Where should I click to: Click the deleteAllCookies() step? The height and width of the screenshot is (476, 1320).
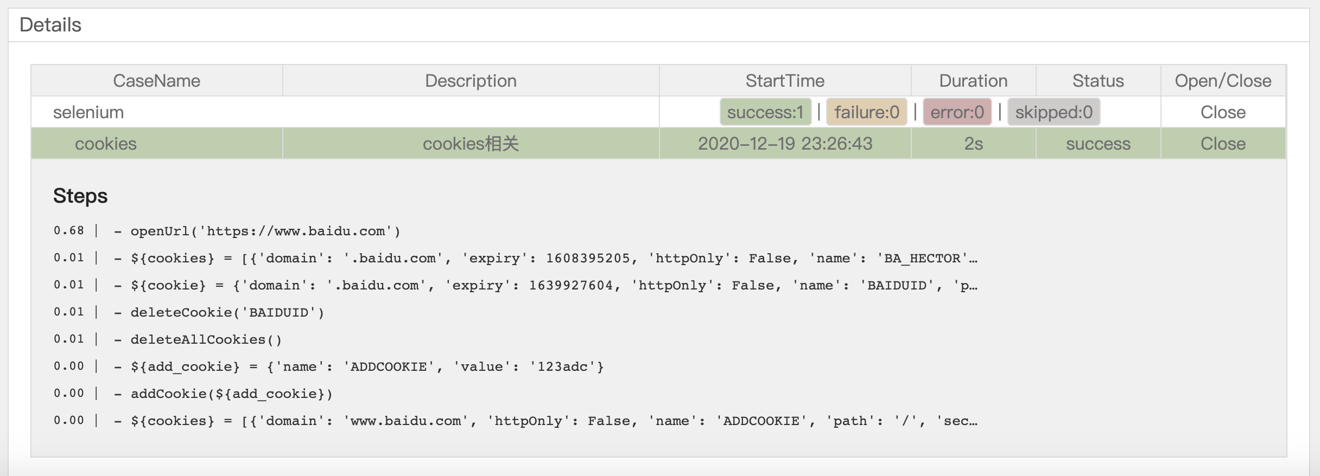click(206, 340)
